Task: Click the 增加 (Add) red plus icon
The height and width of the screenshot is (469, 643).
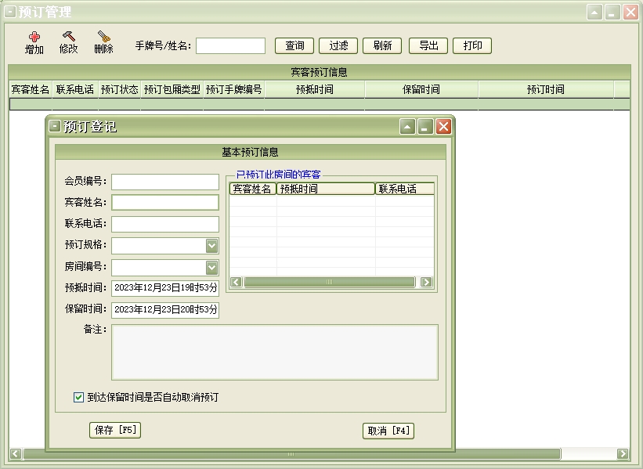Action: point(34,37)
